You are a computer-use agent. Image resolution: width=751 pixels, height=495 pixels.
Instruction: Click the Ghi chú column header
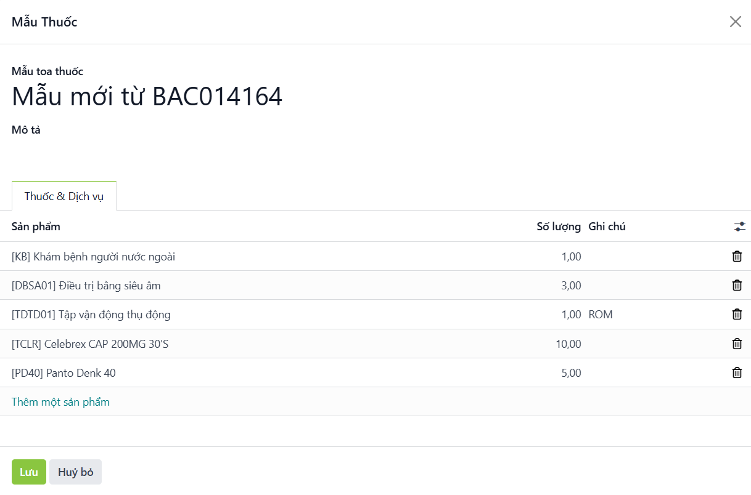click(x=607, y=227)
